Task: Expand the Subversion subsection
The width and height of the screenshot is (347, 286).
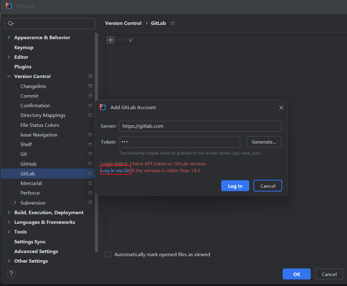Action: (x=15, y=202)
